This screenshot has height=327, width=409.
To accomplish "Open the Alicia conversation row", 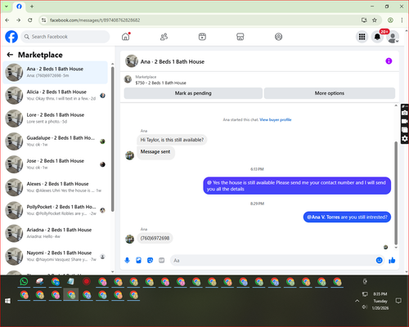I will point(56,96).
